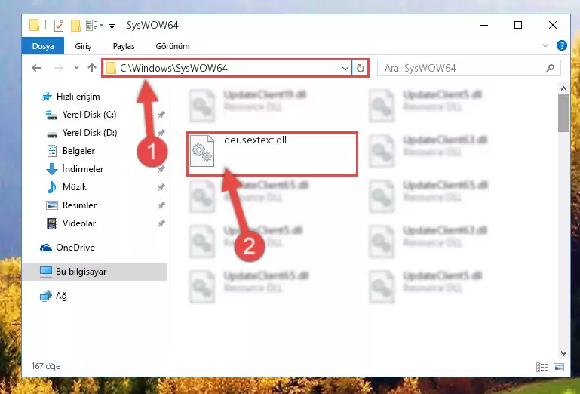
Task: Switch to the Giriş ribbon tab
Action: pyautogui.click(x=83, y=46)
